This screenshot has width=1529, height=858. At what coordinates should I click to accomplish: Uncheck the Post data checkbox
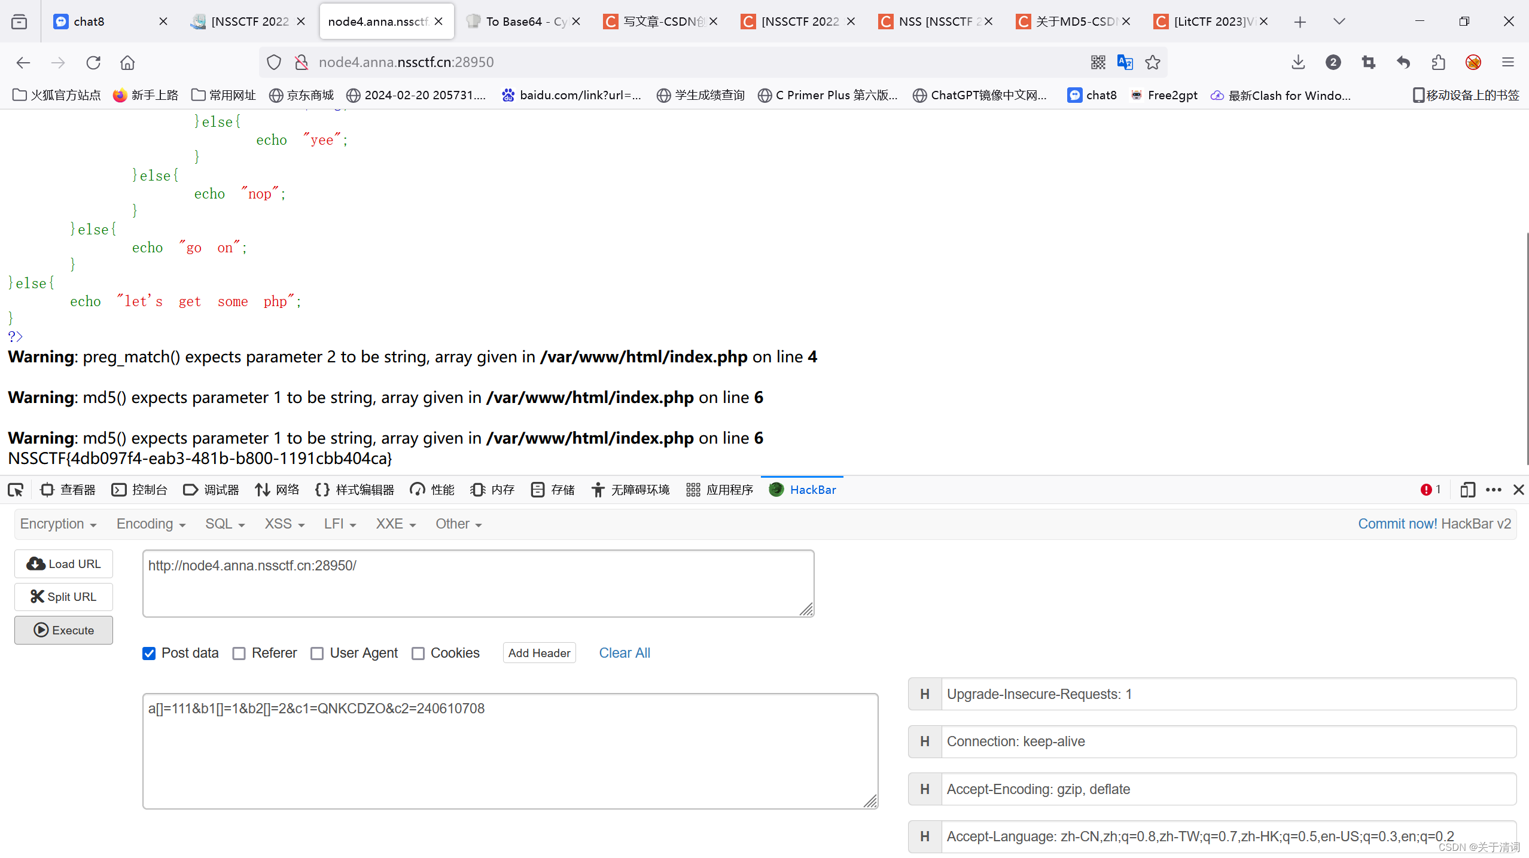click(x=149, y=654)
